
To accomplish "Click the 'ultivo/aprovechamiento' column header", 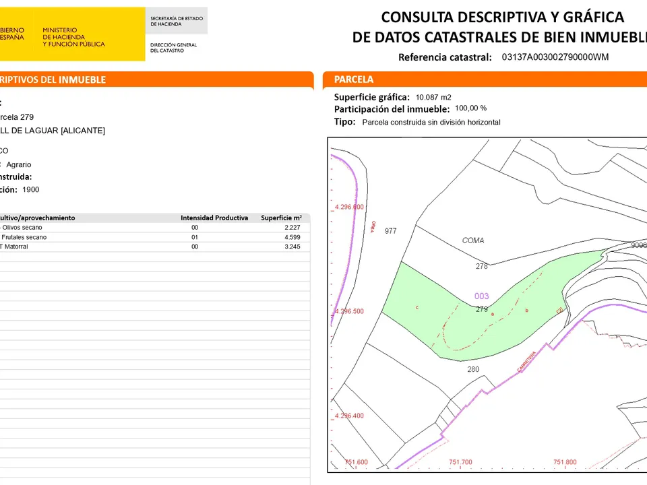I will click(38, 218).
